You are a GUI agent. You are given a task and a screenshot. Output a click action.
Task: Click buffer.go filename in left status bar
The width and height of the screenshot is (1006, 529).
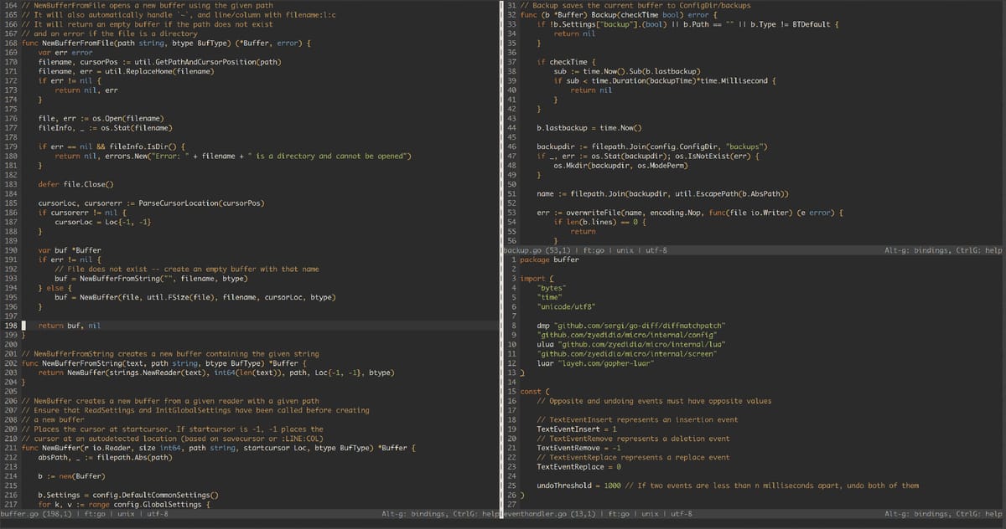point(18,513)
